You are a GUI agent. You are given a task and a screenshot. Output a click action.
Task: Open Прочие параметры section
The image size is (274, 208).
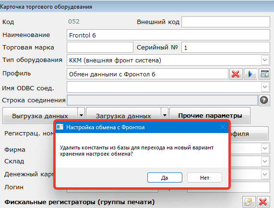pos(210,116)
